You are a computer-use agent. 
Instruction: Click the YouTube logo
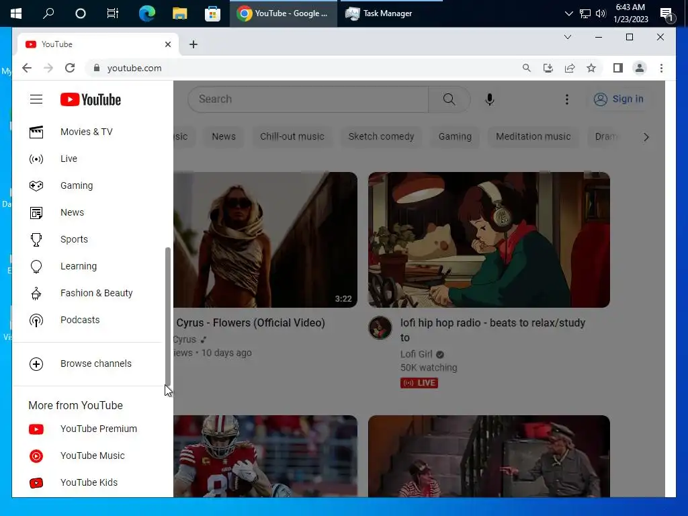click(91, 99)
